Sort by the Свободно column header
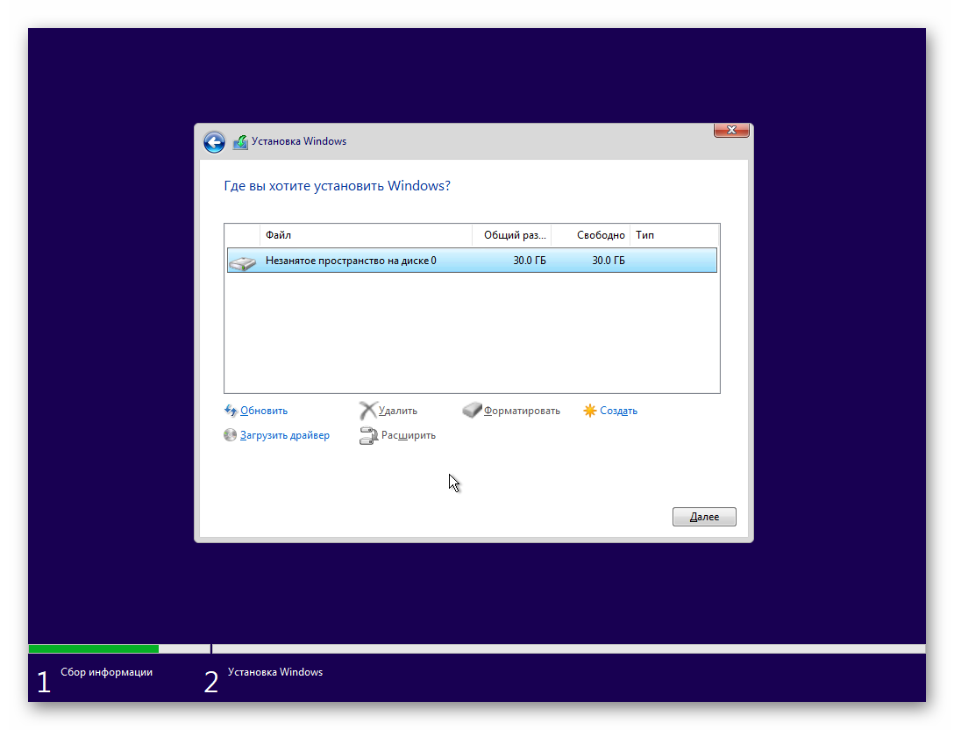 [x=590, y=235]
